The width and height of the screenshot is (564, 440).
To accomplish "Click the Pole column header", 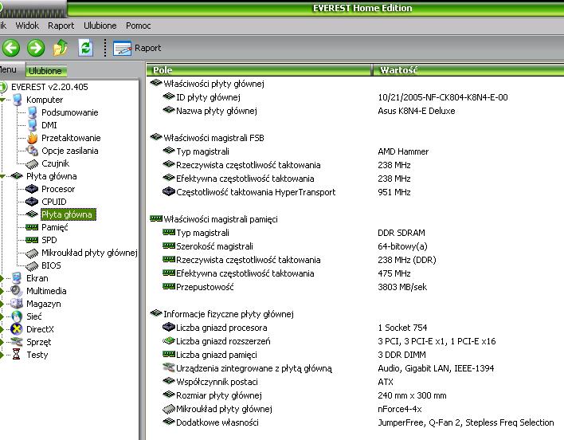I will click(258, 70).
